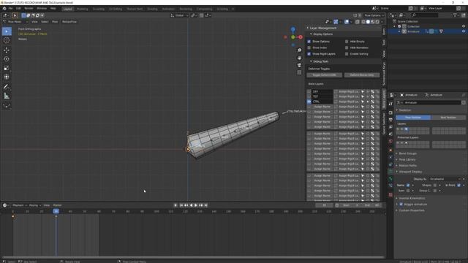The height and width of the screenshot is (263, 468).
Task: Open the Output properties tab icon
Action: [x=390, y=120]
